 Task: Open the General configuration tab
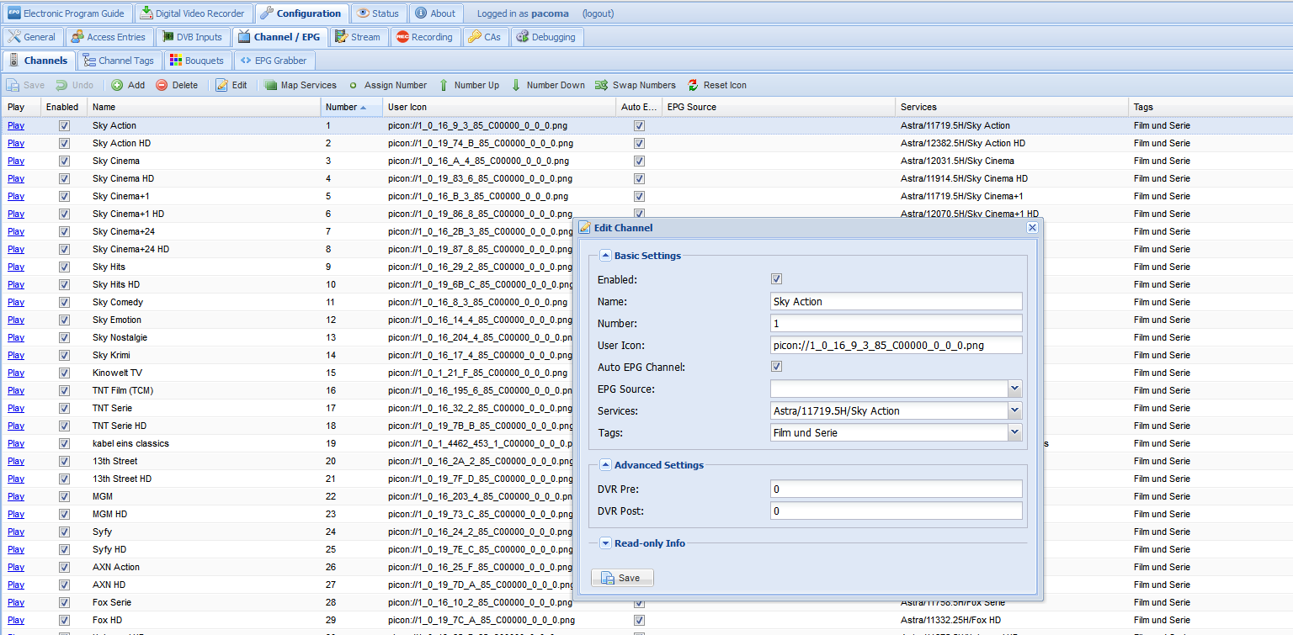coord(32,37)
